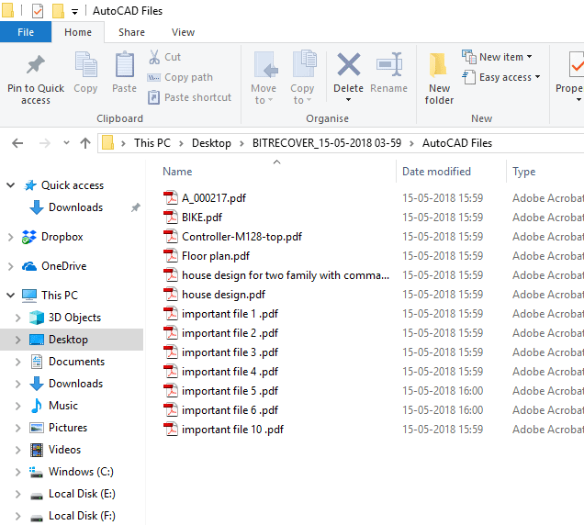Click the New item icon
This screenshot has width=584, height=525.
[x=469, y=57]
